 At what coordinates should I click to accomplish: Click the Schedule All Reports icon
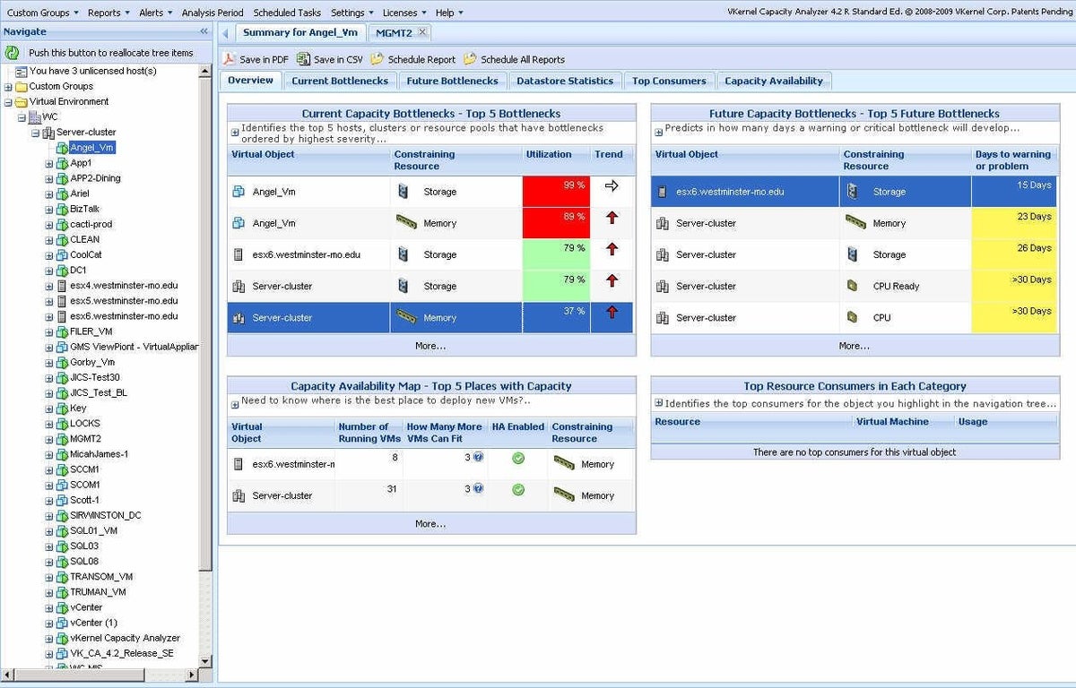click(470, 59)
